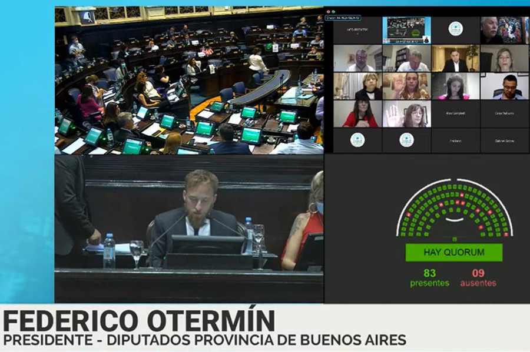Screen dimensions: 530x352
Task: Click the red window dot in the video call
Action: point(327,11)
